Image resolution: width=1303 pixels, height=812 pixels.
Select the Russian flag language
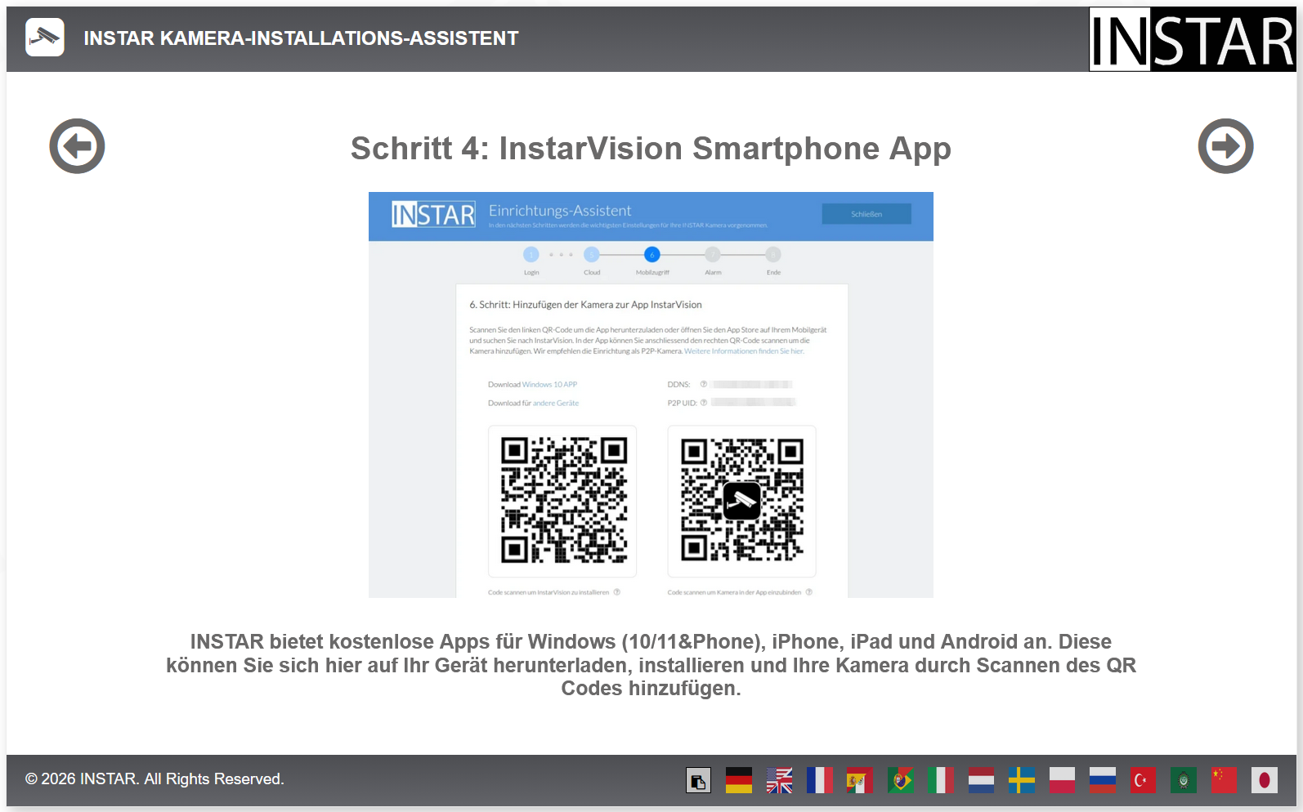(1103, 781)
